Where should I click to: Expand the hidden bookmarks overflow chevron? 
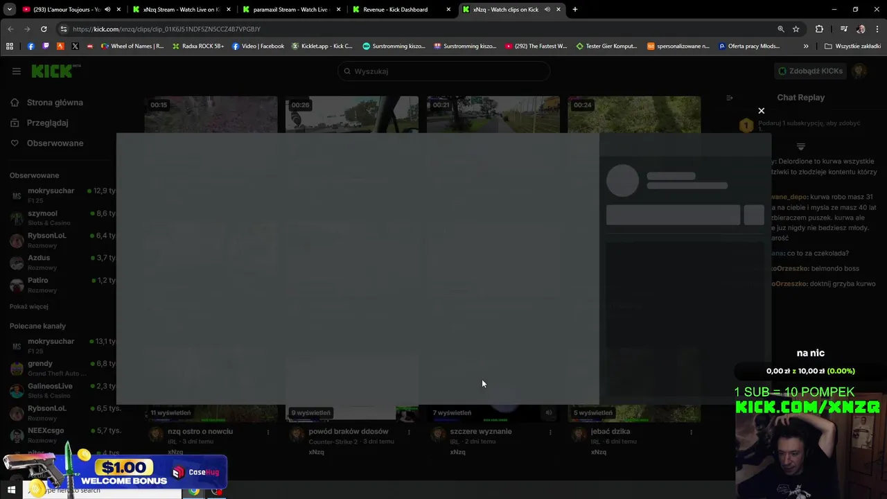click(x=805, y=46)
